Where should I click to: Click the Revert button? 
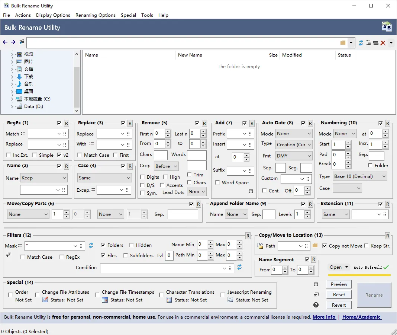[x=339, y=305]
